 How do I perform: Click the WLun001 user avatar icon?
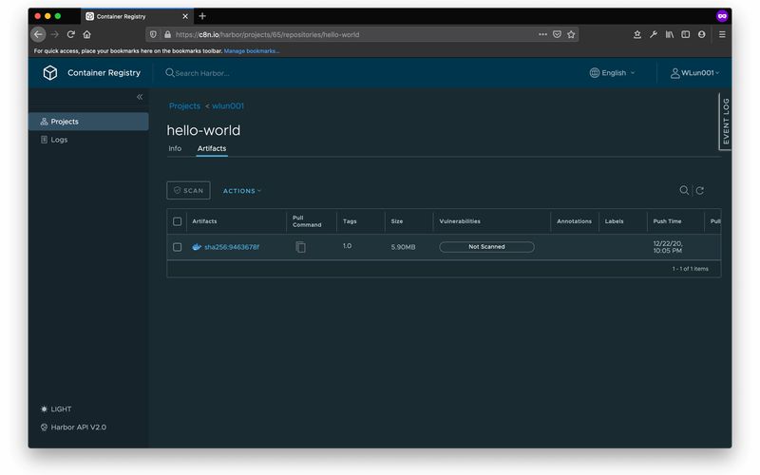tap(674, 73)
